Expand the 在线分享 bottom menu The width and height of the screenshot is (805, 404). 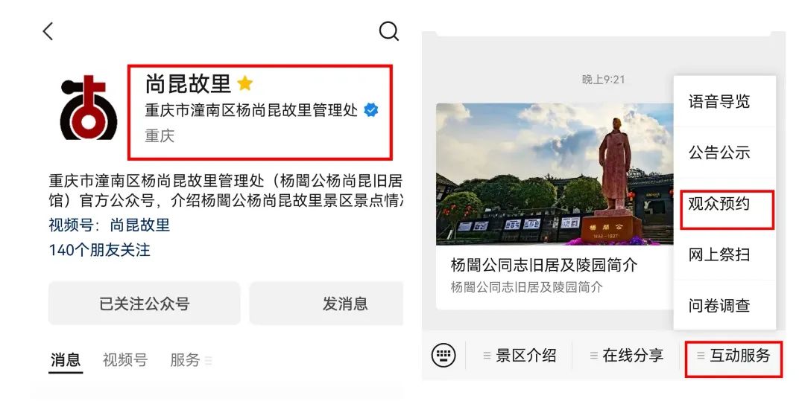tap(626, 356)
